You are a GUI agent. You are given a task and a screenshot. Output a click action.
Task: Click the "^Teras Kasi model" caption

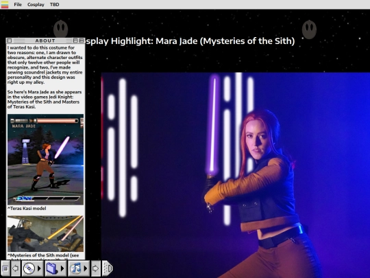pos(27,209)
